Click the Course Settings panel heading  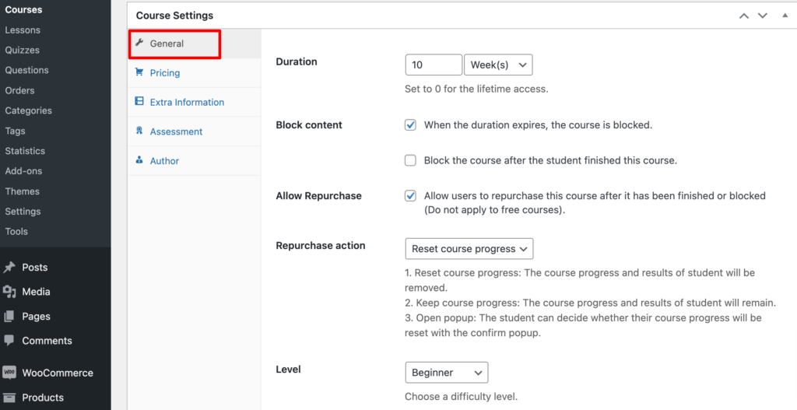174,16
